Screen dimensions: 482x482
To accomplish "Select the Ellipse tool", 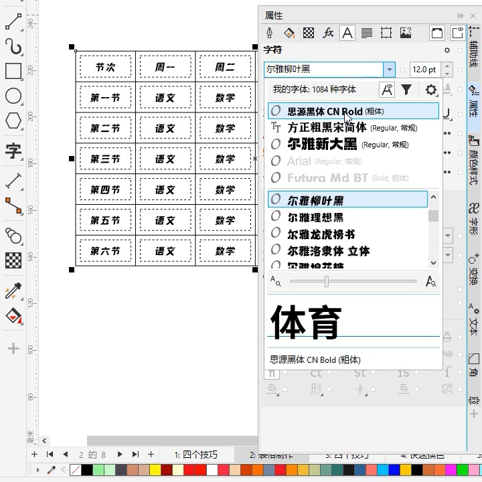I will (13, 96).
